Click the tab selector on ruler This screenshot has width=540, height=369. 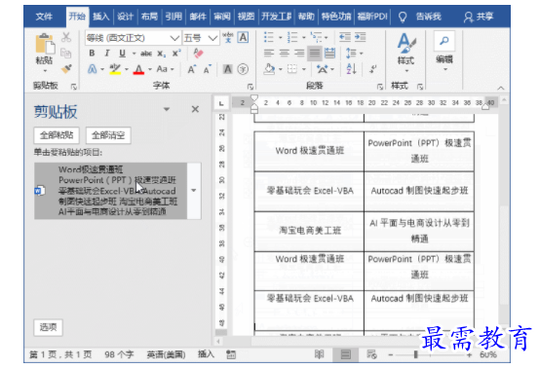[221, 103]
